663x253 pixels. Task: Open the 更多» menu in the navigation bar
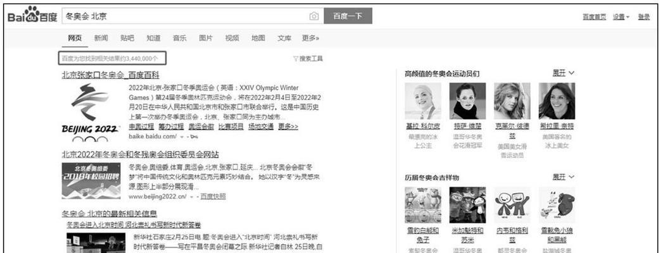pyautogui.click(x=310, y=38)
